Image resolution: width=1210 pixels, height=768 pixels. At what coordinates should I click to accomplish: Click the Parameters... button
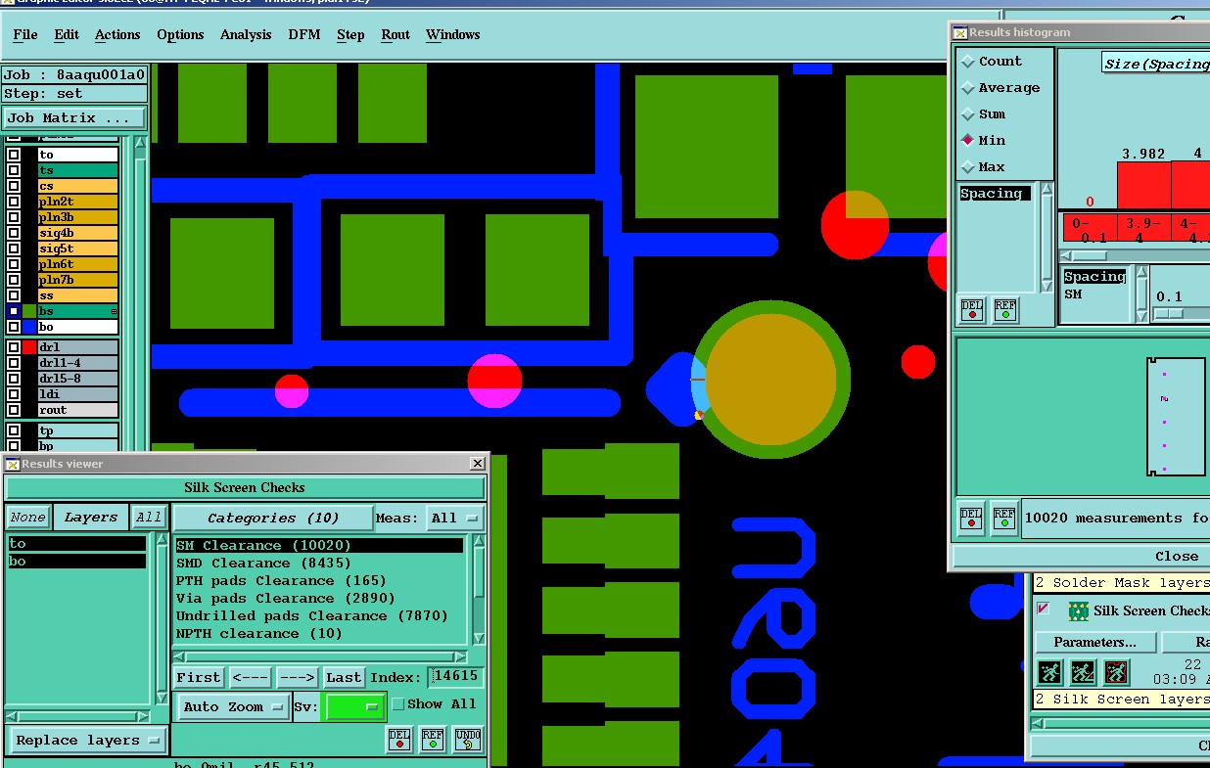pyautogui.click(x=1094, y=643)
